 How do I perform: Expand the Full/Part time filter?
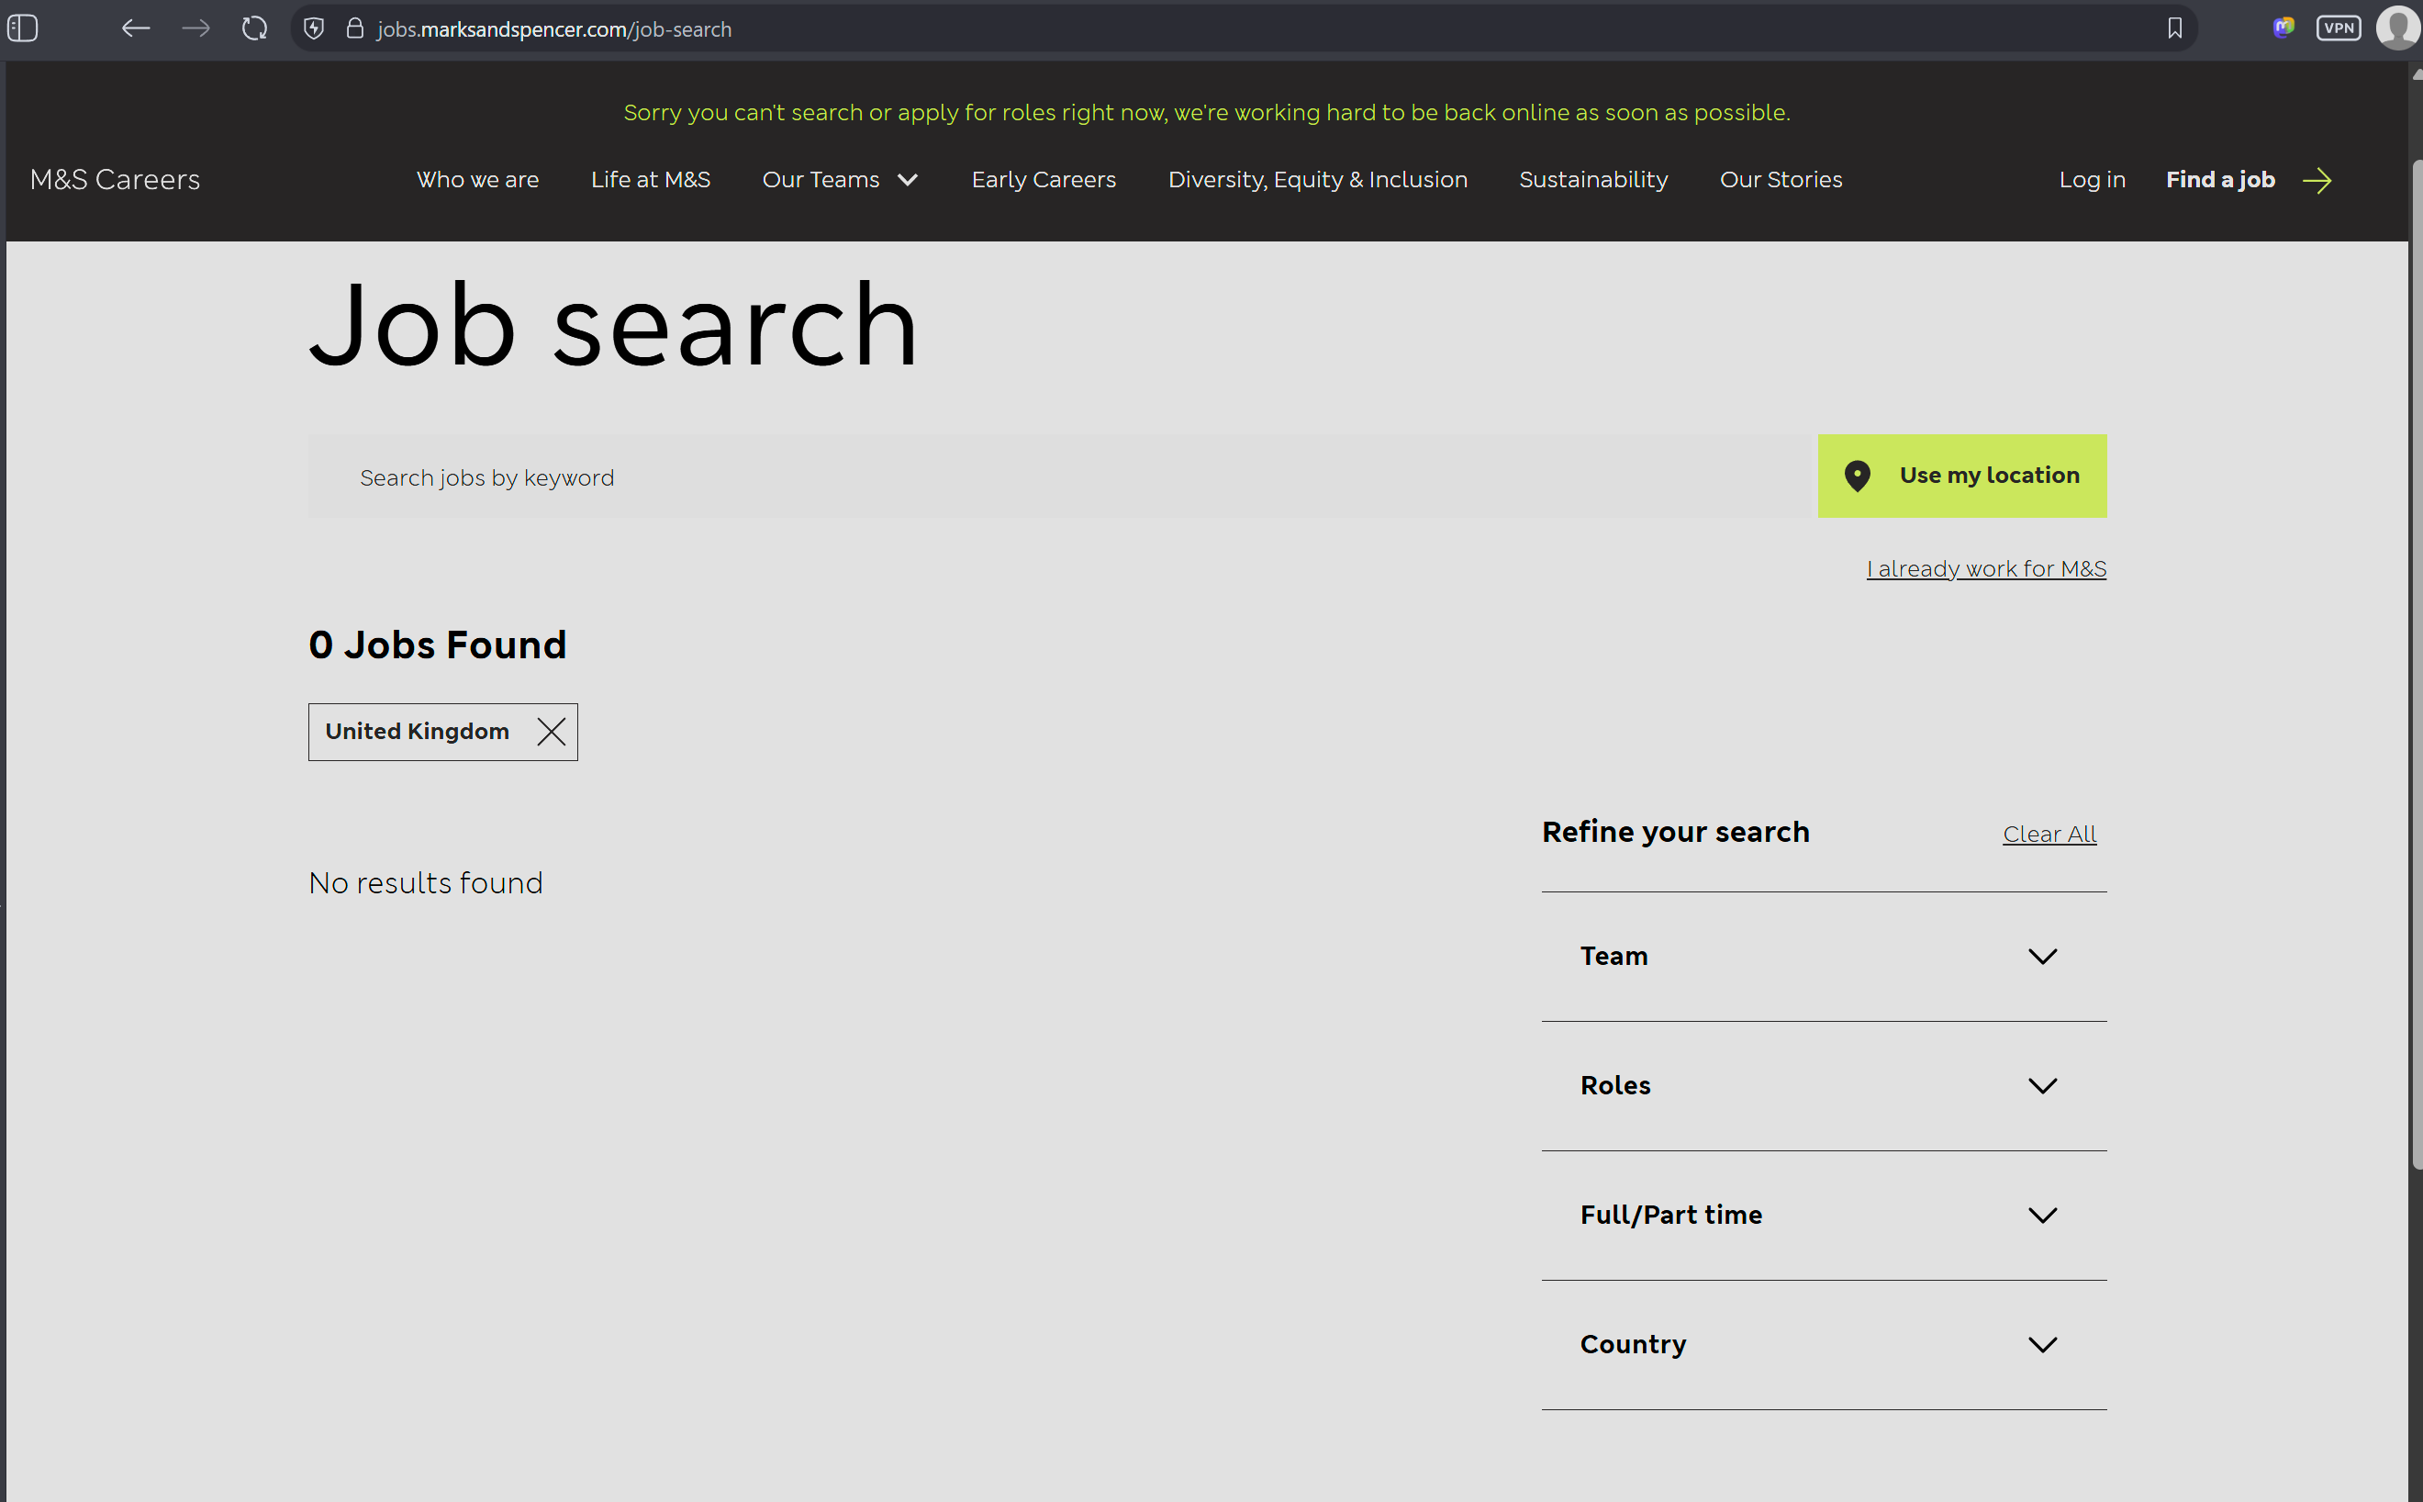point(1823,1215)
